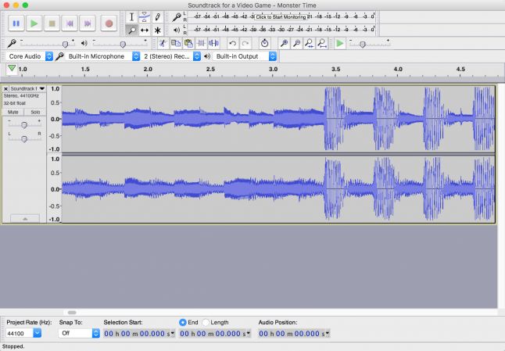Select the Length radio button
The image size is (505, 351).
(206, 322)
